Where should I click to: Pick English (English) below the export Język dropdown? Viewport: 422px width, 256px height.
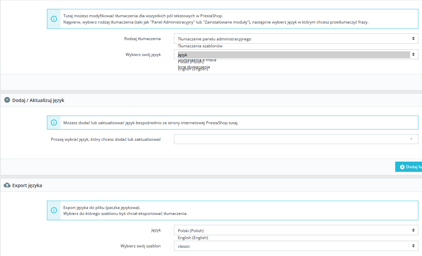pyautogui.click(x=193, y=238)
